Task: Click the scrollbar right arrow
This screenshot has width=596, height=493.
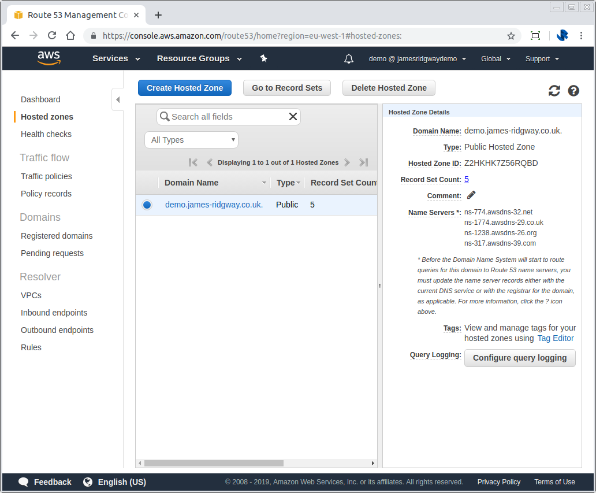Action: coord(373,464)
